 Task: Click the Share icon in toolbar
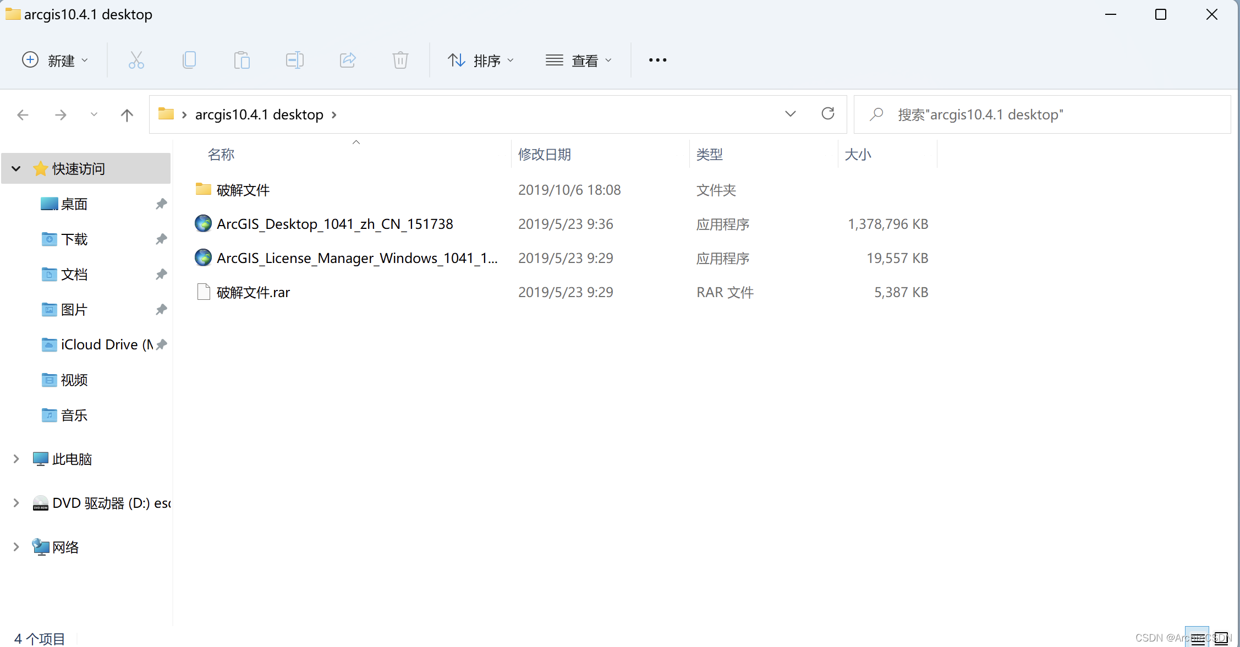[x=348, y=60]
